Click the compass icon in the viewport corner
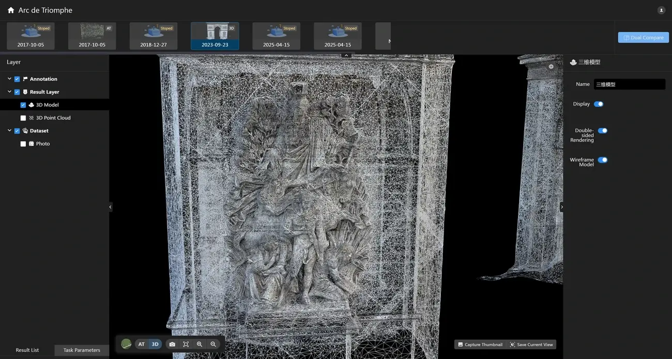This screenshot has width=672, height=359. (551, 67)
